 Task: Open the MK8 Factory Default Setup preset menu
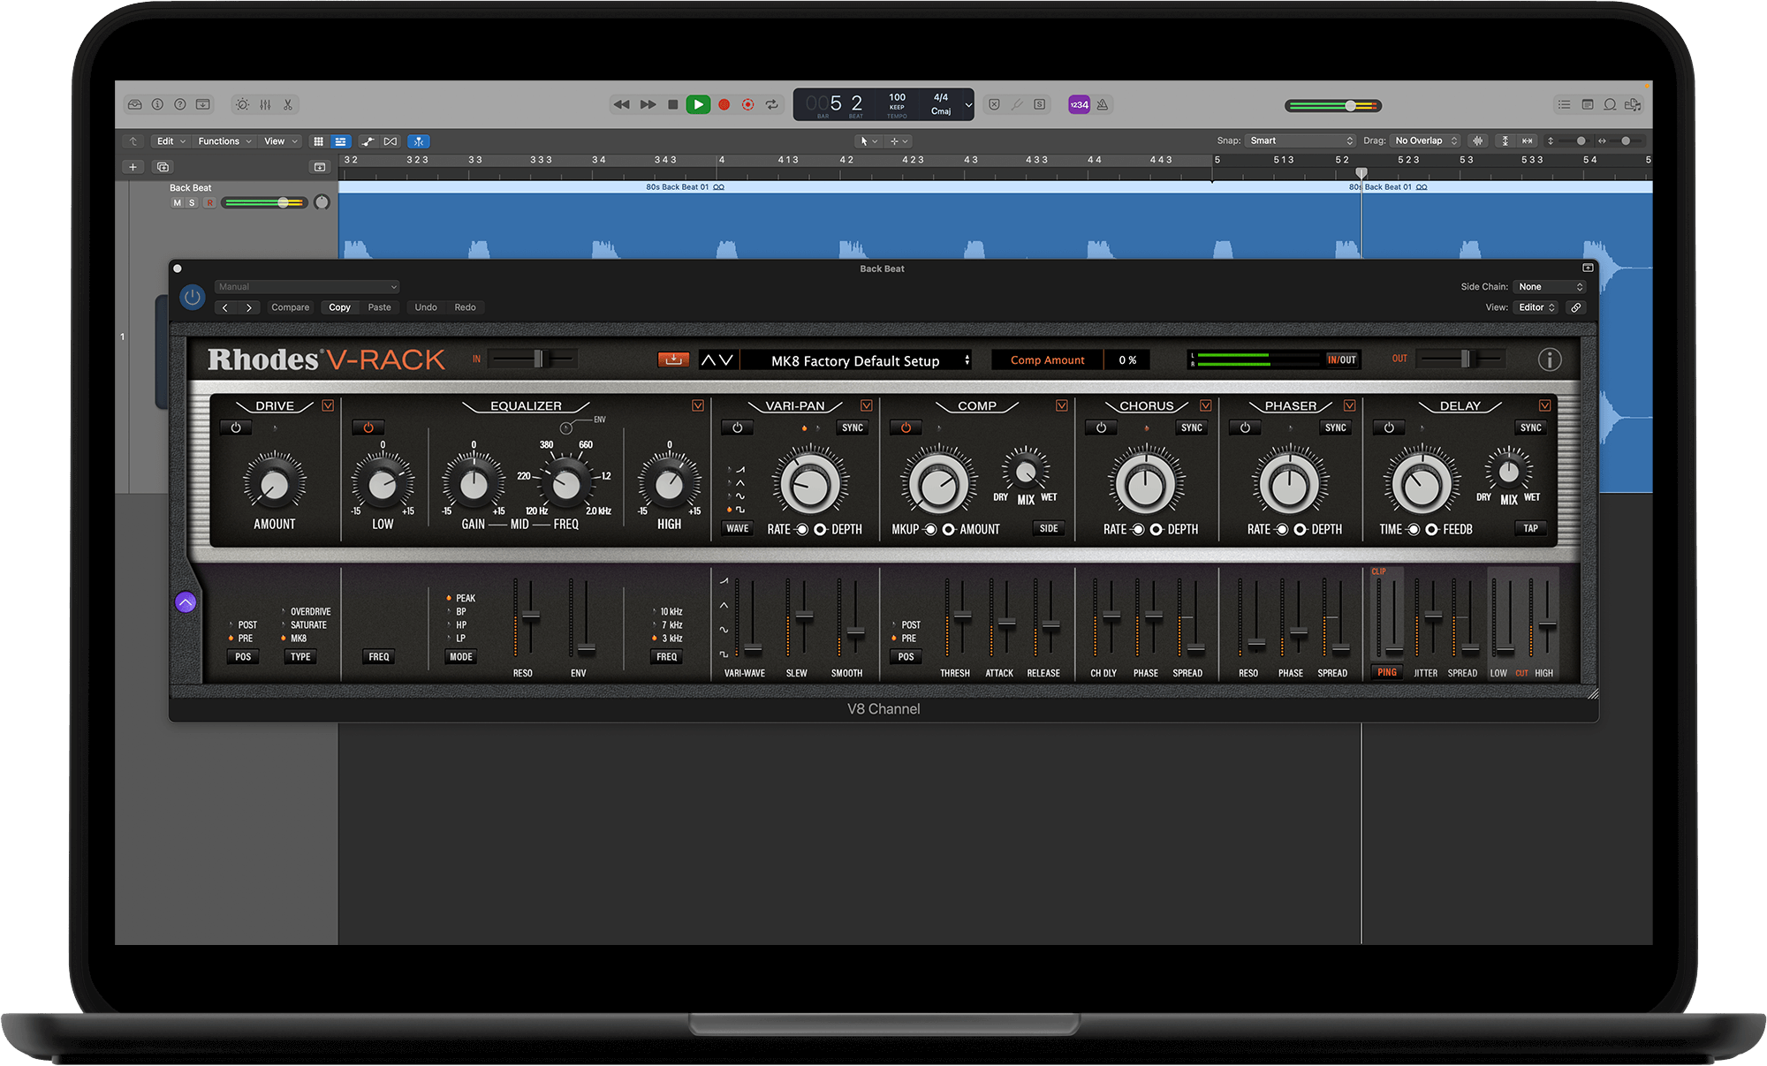tap(857, 360)
